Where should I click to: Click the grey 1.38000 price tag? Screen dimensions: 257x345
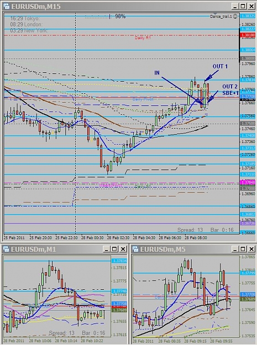coord(248,59)
